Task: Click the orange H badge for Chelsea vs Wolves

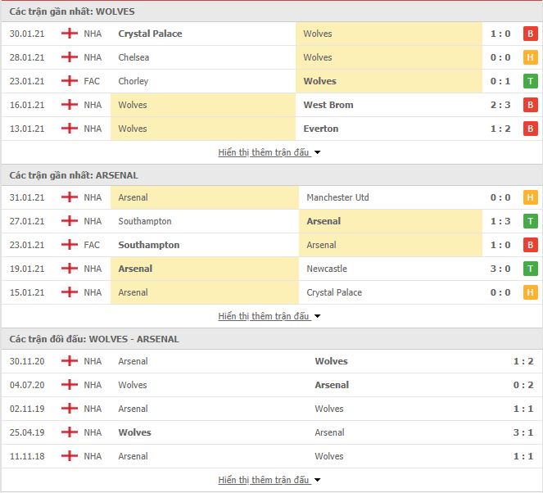Action: click(x=530, y=57)
